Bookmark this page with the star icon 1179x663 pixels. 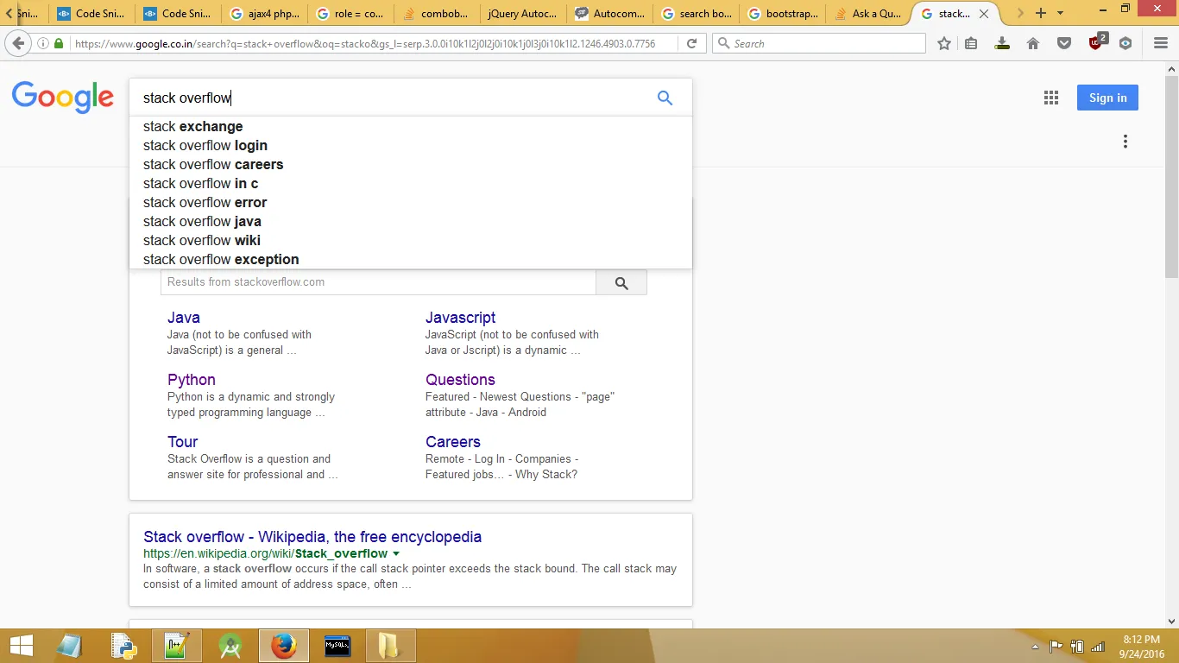click(944, 43)
